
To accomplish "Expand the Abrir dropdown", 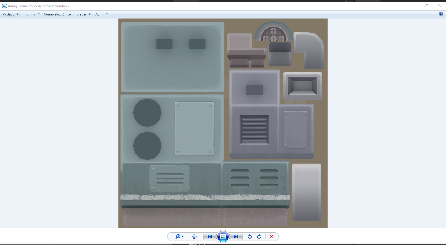I will click(102, 14).
